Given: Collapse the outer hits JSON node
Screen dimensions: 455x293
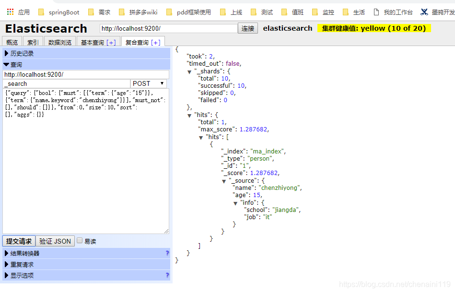Looking at the screenshot, I should click(189, 116).
